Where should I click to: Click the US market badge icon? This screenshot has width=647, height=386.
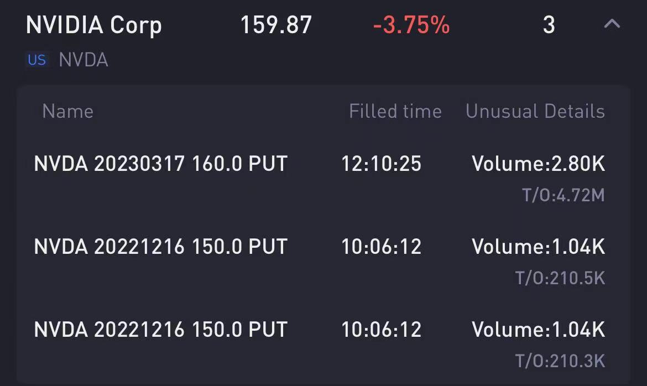coord(36,60)
